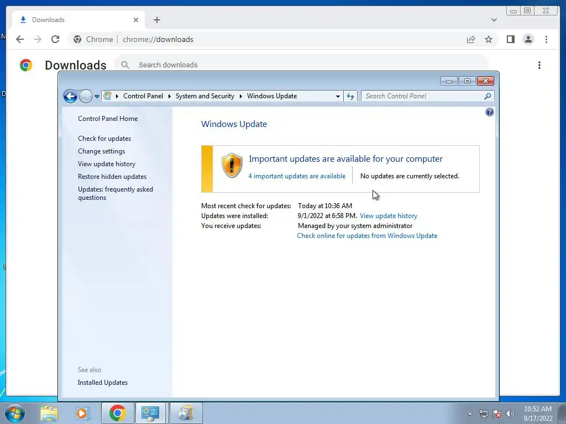This screenshot has height=424, width=566.
Task: Show hidden system tray icons arrow
Action: [x=470, y=414]
